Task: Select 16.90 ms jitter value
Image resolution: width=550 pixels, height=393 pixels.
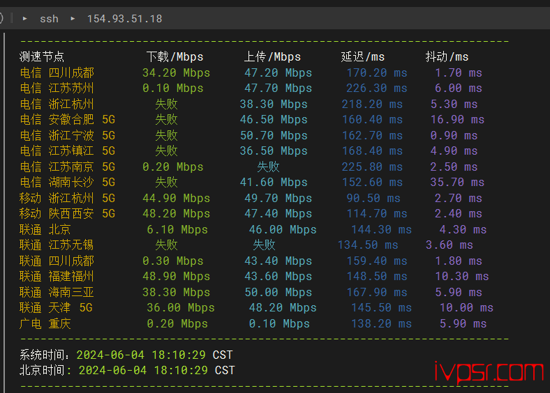Action: tap(457, 120)
